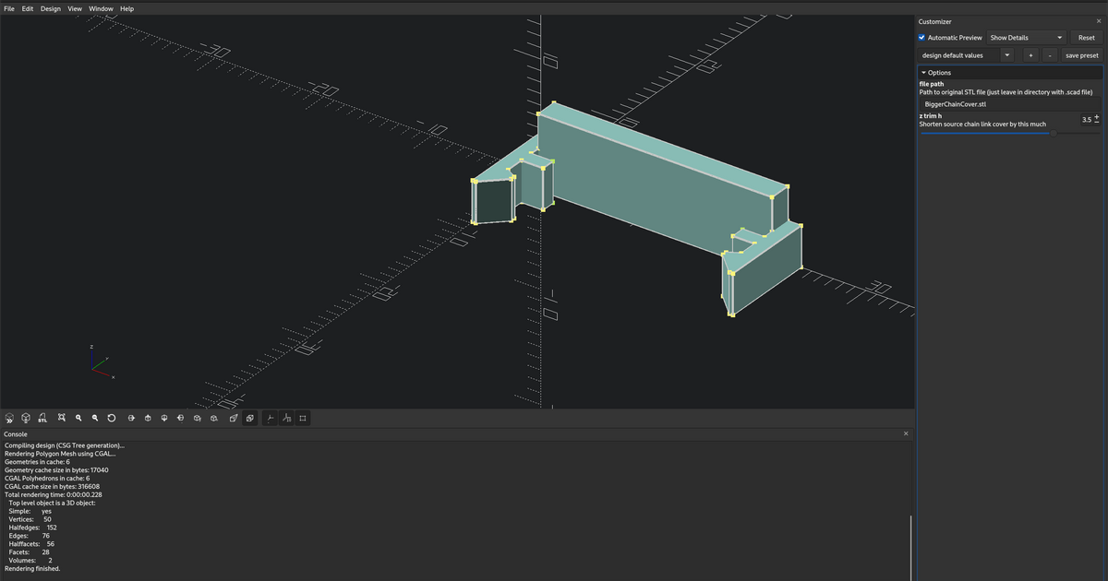The image size is (1108, 581).
Task: Click the Reset View icon
Action: click(112, 418)
